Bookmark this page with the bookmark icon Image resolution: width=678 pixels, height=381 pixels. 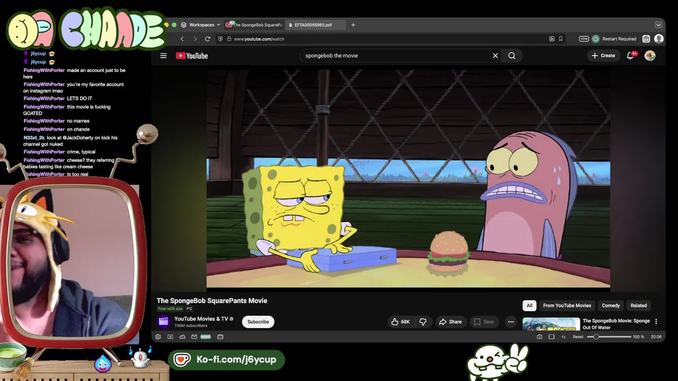click(560, 39)
